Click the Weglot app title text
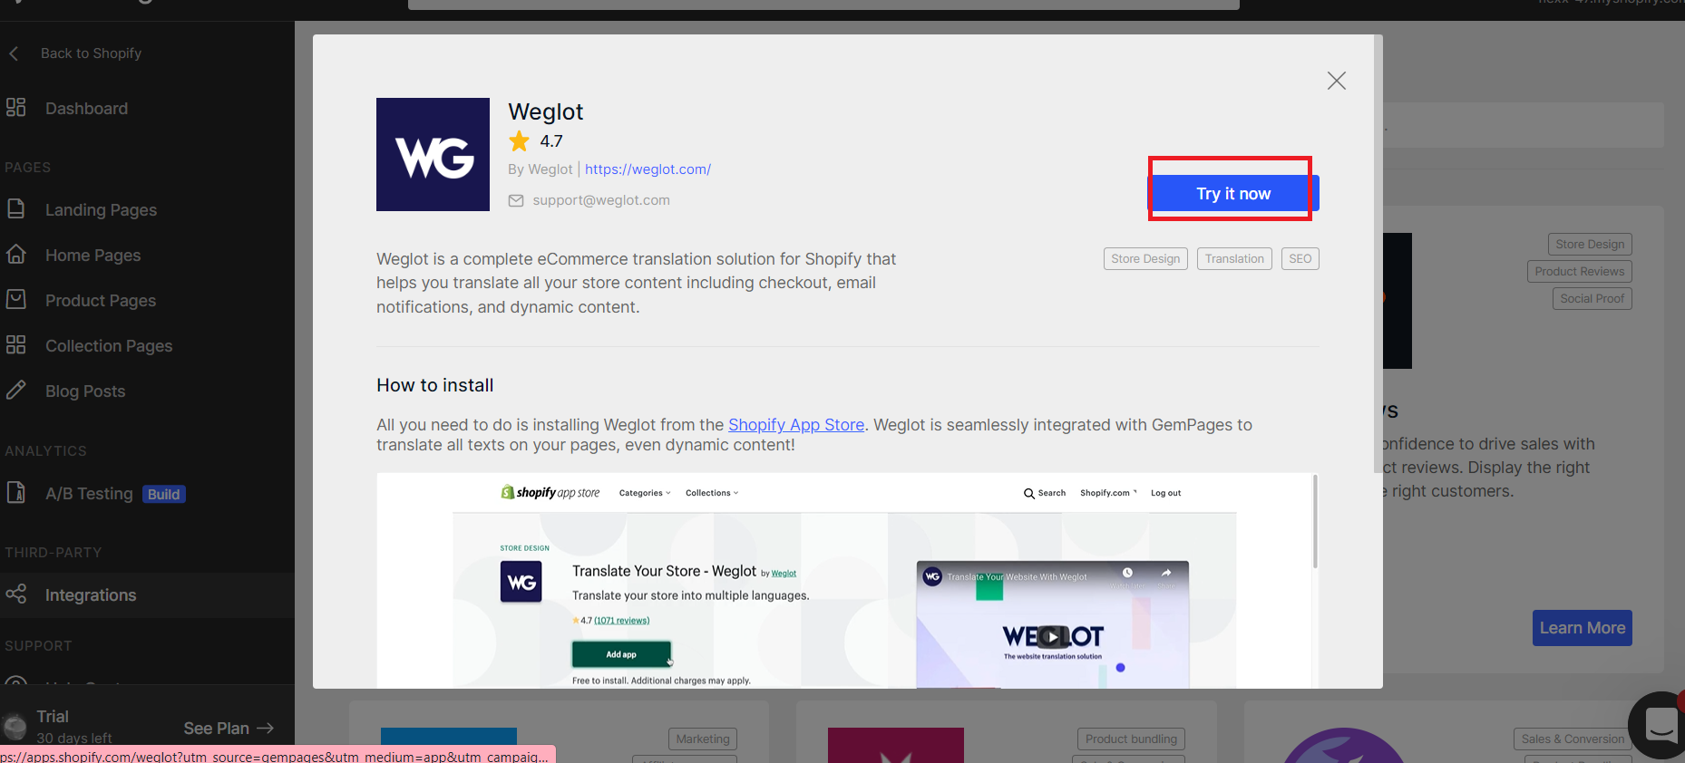Viewport: 1685px width, 763px height. tap(545, 111)
